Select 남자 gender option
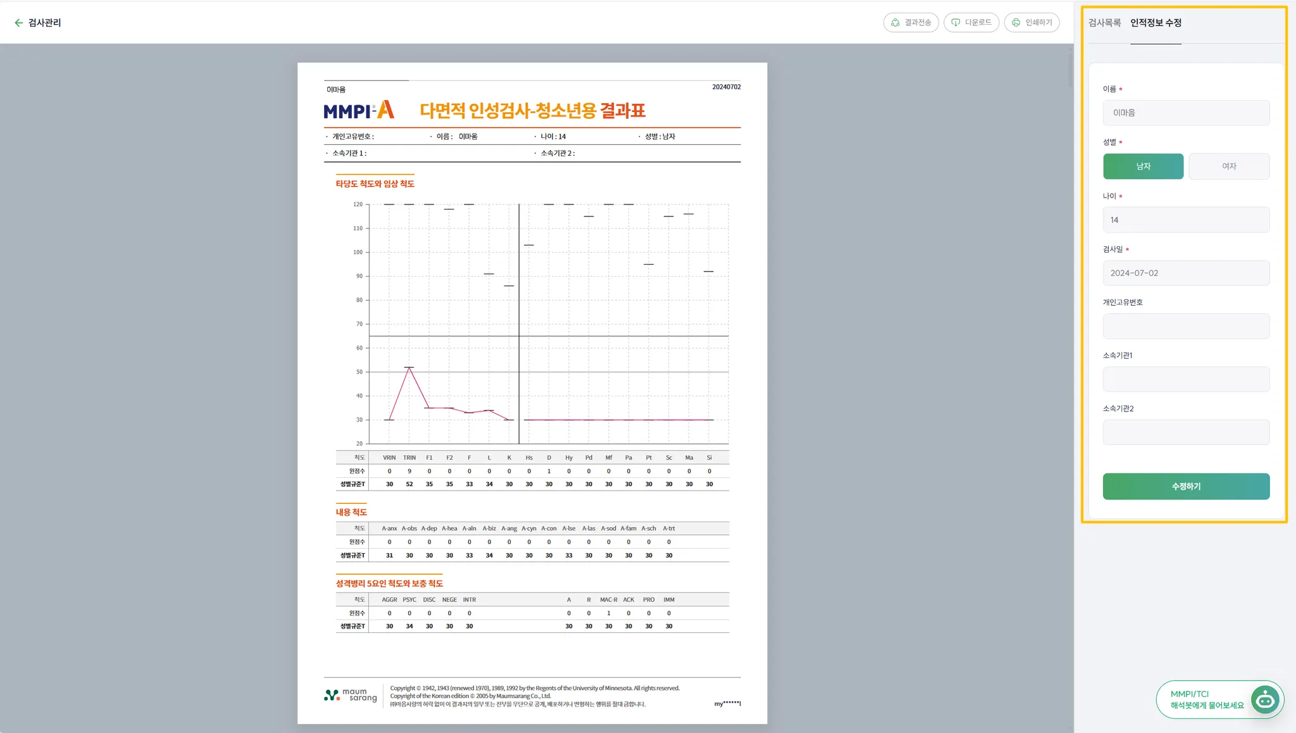Viewport: 1296px width, 733px height. (x=1143, y=166)
